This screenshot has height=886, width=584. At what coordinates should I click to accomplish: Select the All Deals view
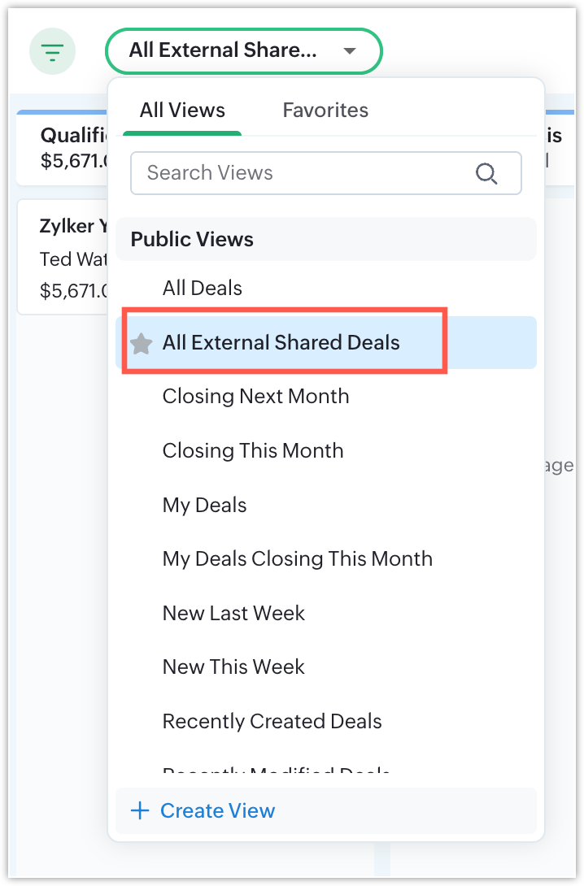pyautogui.click(x=203, y=288)
